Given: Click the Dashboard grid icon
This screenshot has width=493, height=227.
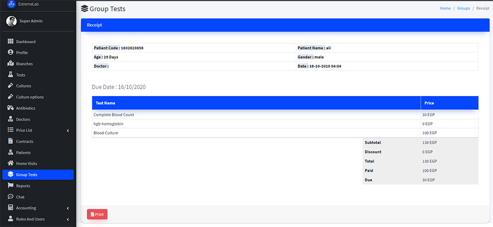Looking at the screenshot, I should pos(10,41).
